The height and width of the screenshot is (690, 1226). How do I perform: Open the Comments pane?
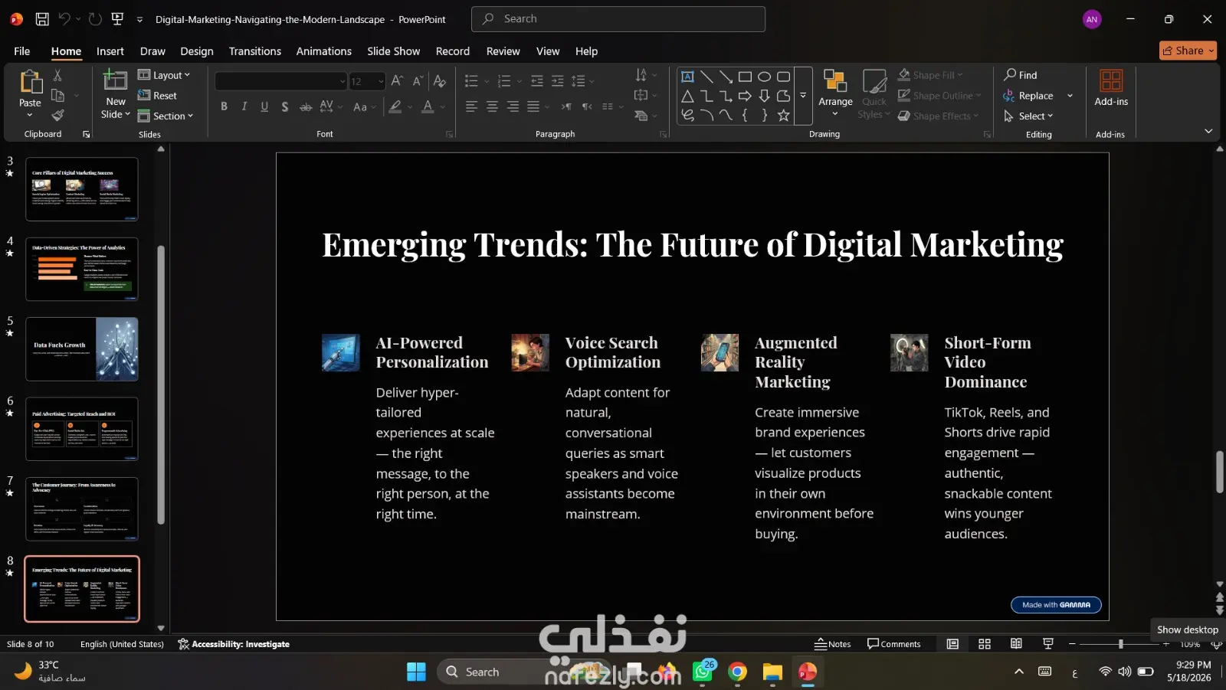[x=893, y=644]
